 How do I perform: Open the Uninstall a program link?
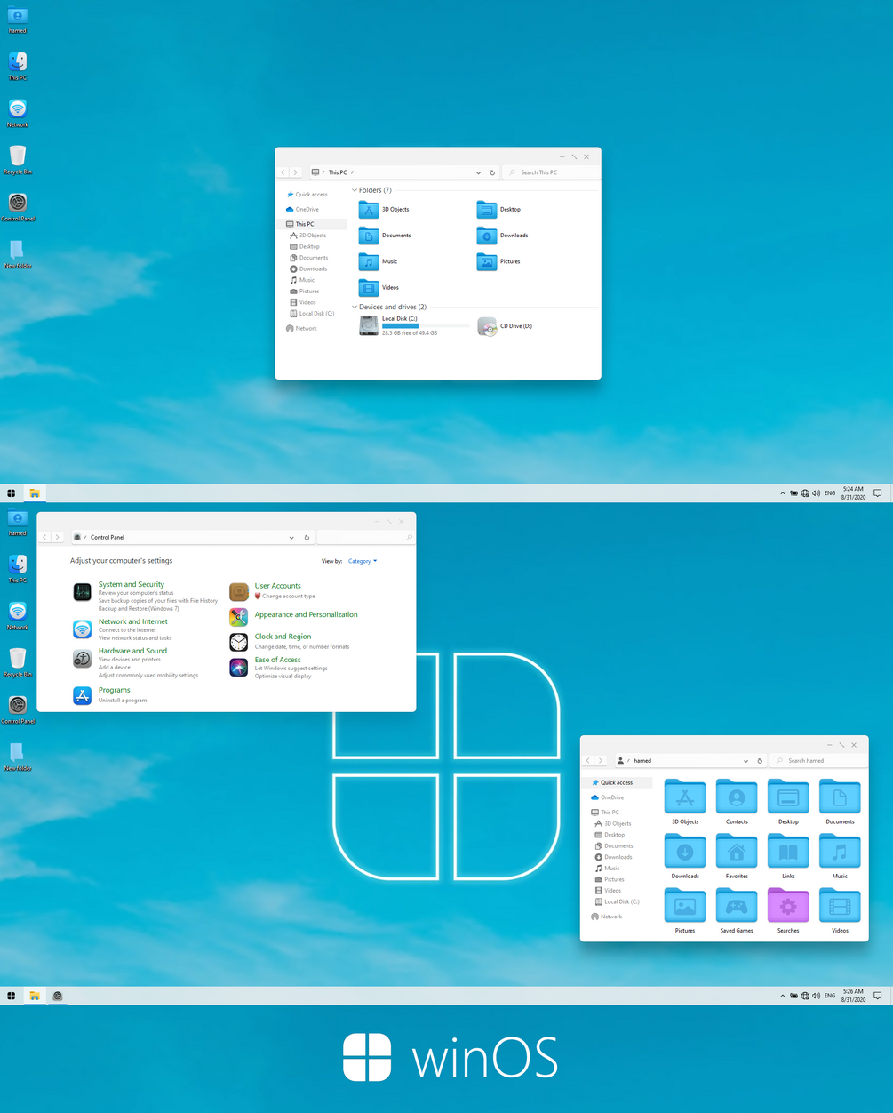click(123, 701)
